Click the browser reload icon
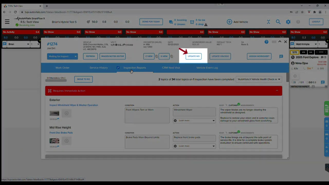This screenshot has height=185, width=329. click(x=15, y=12)
